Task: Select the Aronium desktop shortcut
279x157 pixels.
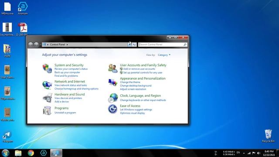Action: tap(23, 8)
